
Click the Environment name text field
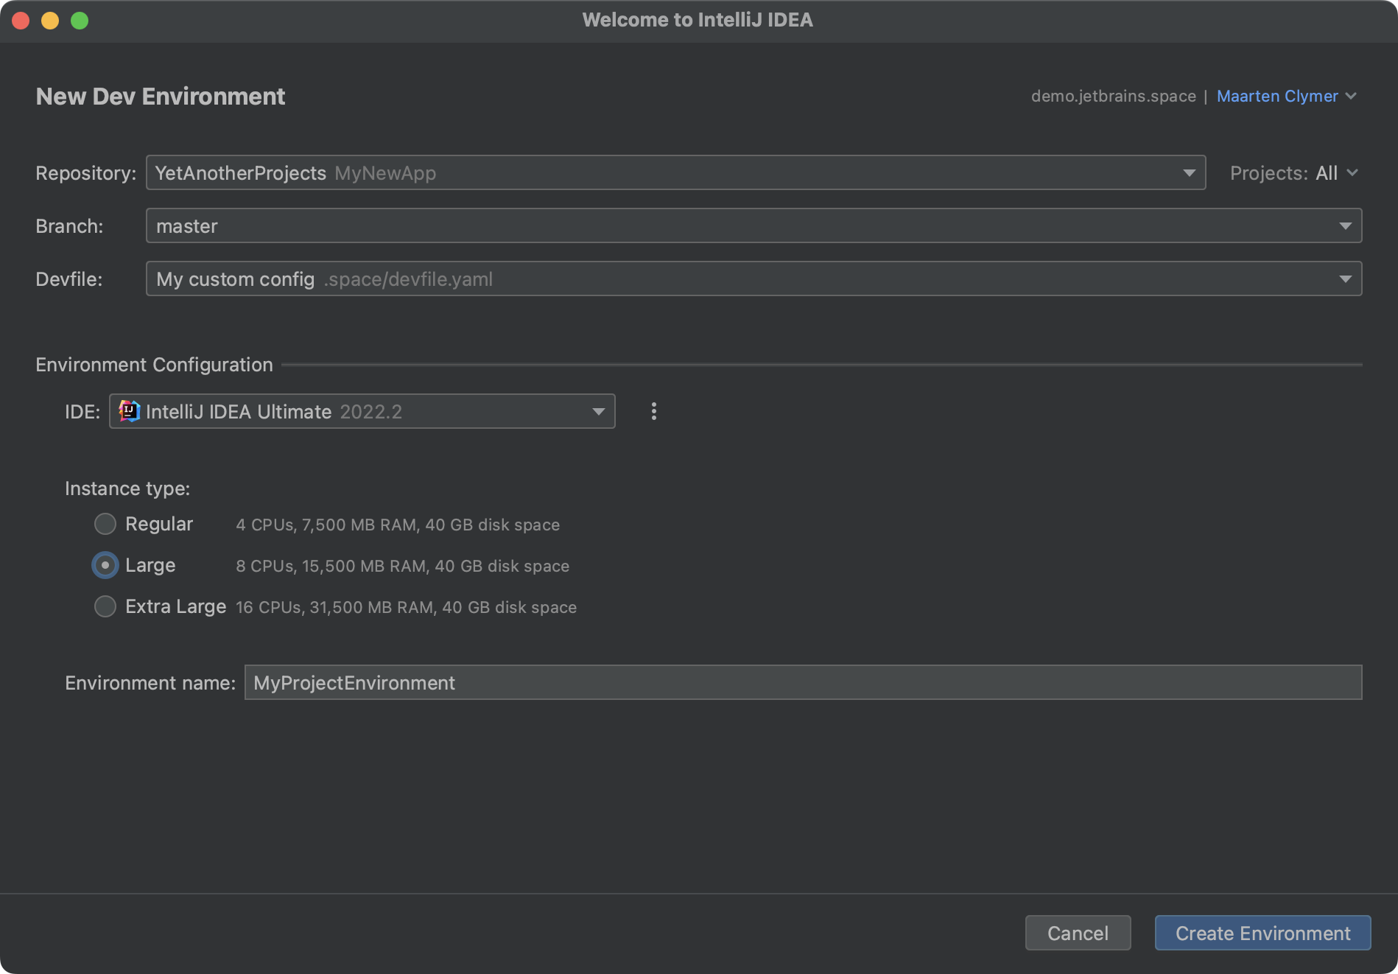coord(803,682)
